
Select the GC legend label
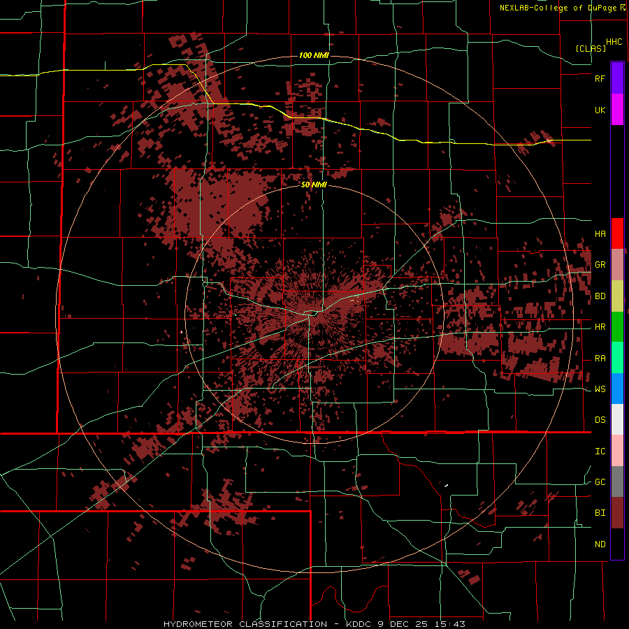600,482
